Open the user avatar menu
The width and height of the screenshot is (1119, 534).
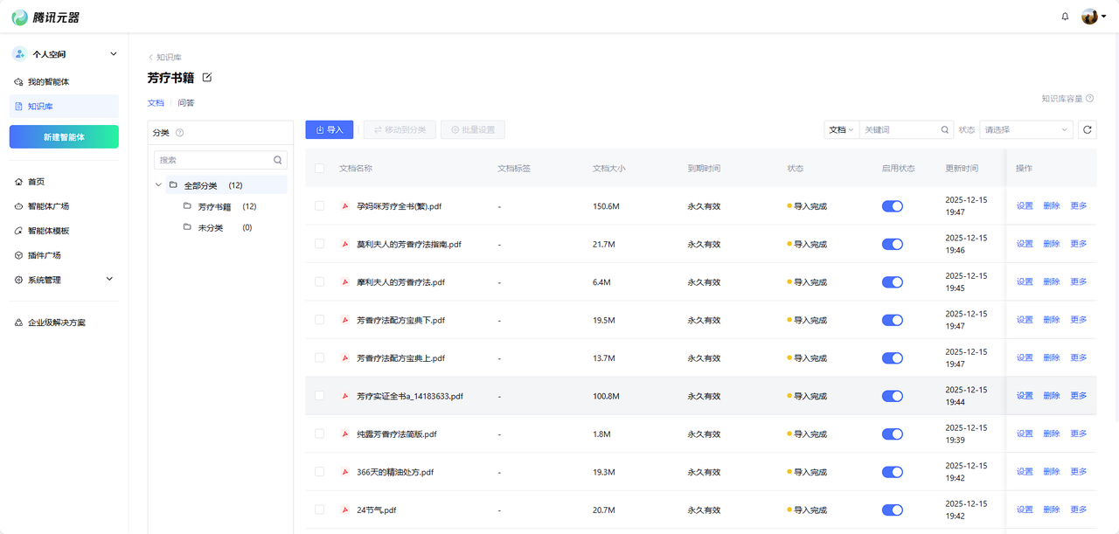click(1093, 17)
